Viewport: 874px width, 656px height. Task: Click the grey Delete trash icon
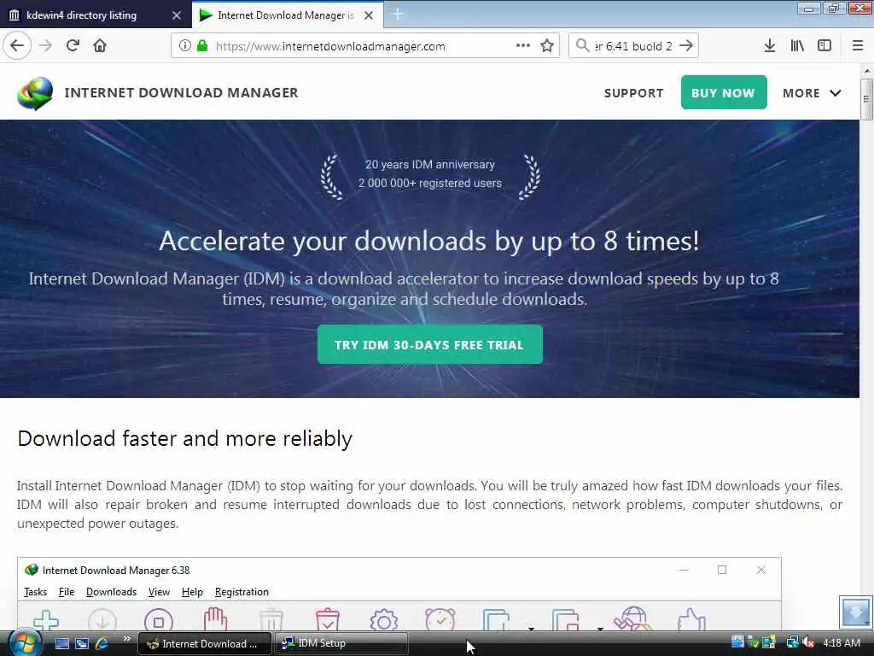click(x=271, y=620)
